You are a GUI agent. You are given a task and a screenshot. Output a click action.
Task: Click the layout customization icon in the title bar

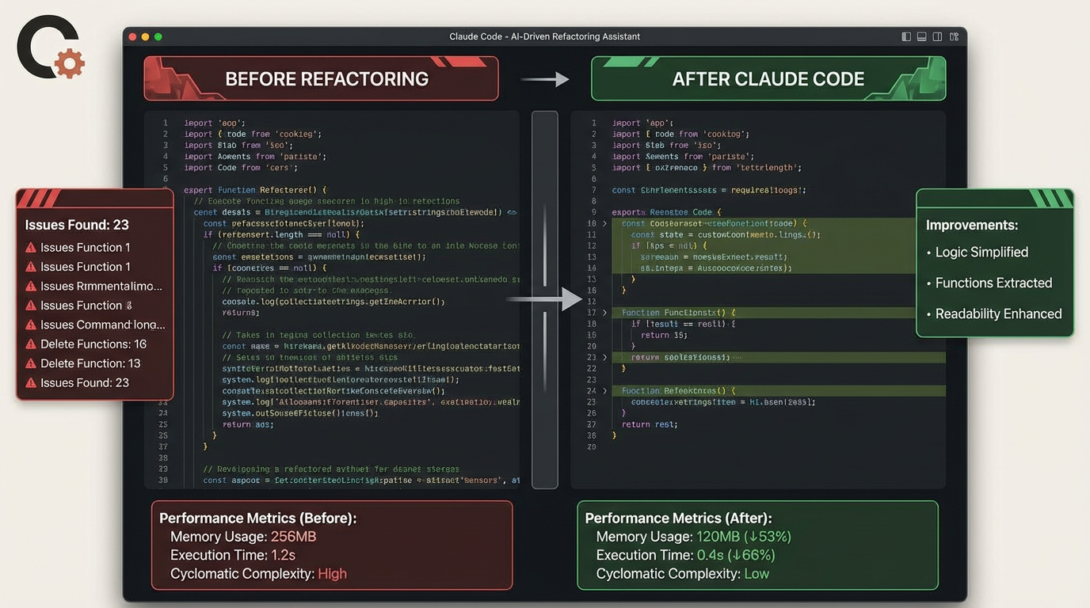click(954, 36)
